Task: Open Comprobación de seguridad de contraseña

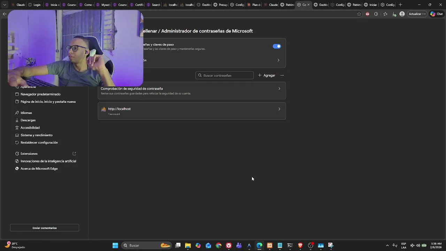Action: point(192,91)
